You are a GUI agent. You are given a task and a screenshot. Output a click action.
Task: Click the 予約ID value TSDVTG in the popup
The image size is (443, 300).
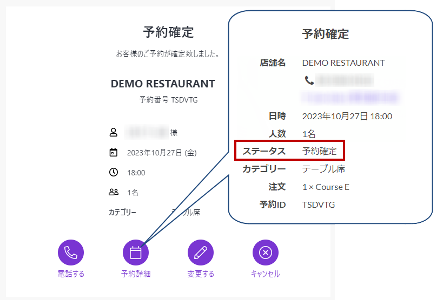319,204
